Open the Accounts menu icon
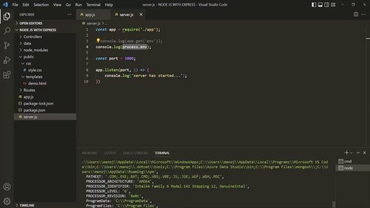 click(7, 187)
